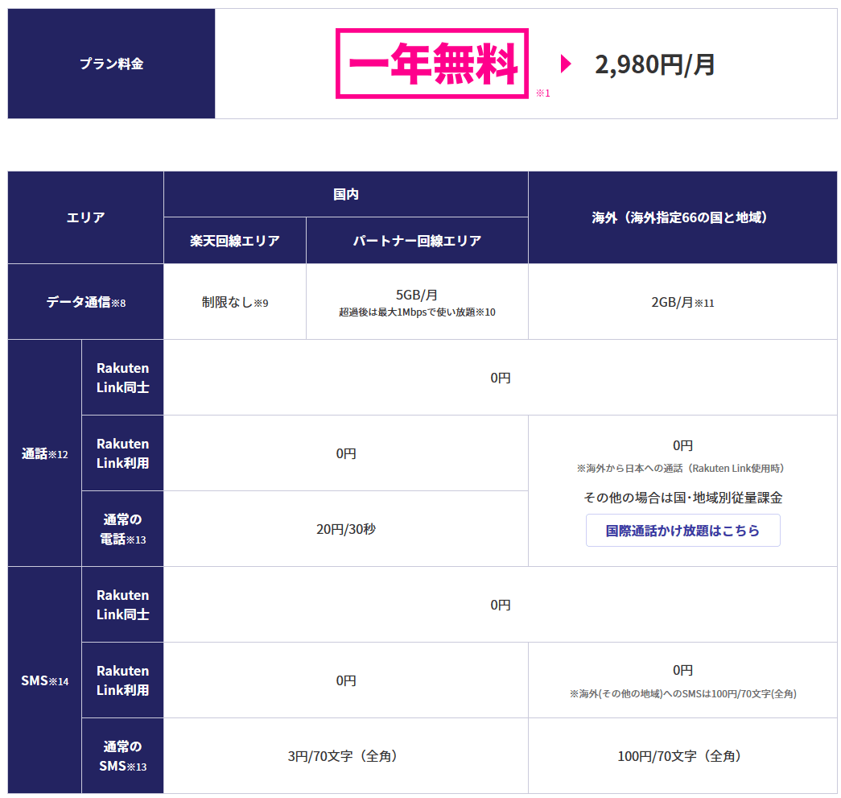Click the SMS※14 row header
The width and height of the screenshot is (841, 798).
click(44, 680)
